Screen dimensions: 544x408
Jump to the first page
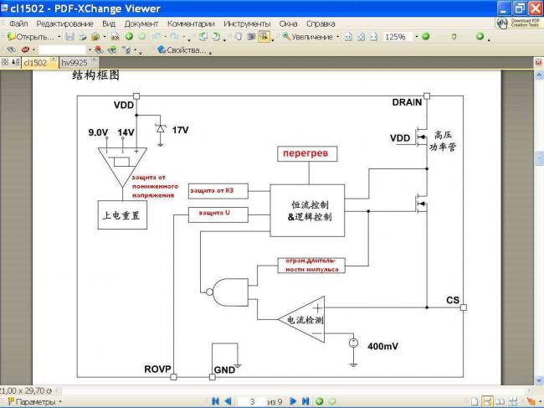[215, 401]
